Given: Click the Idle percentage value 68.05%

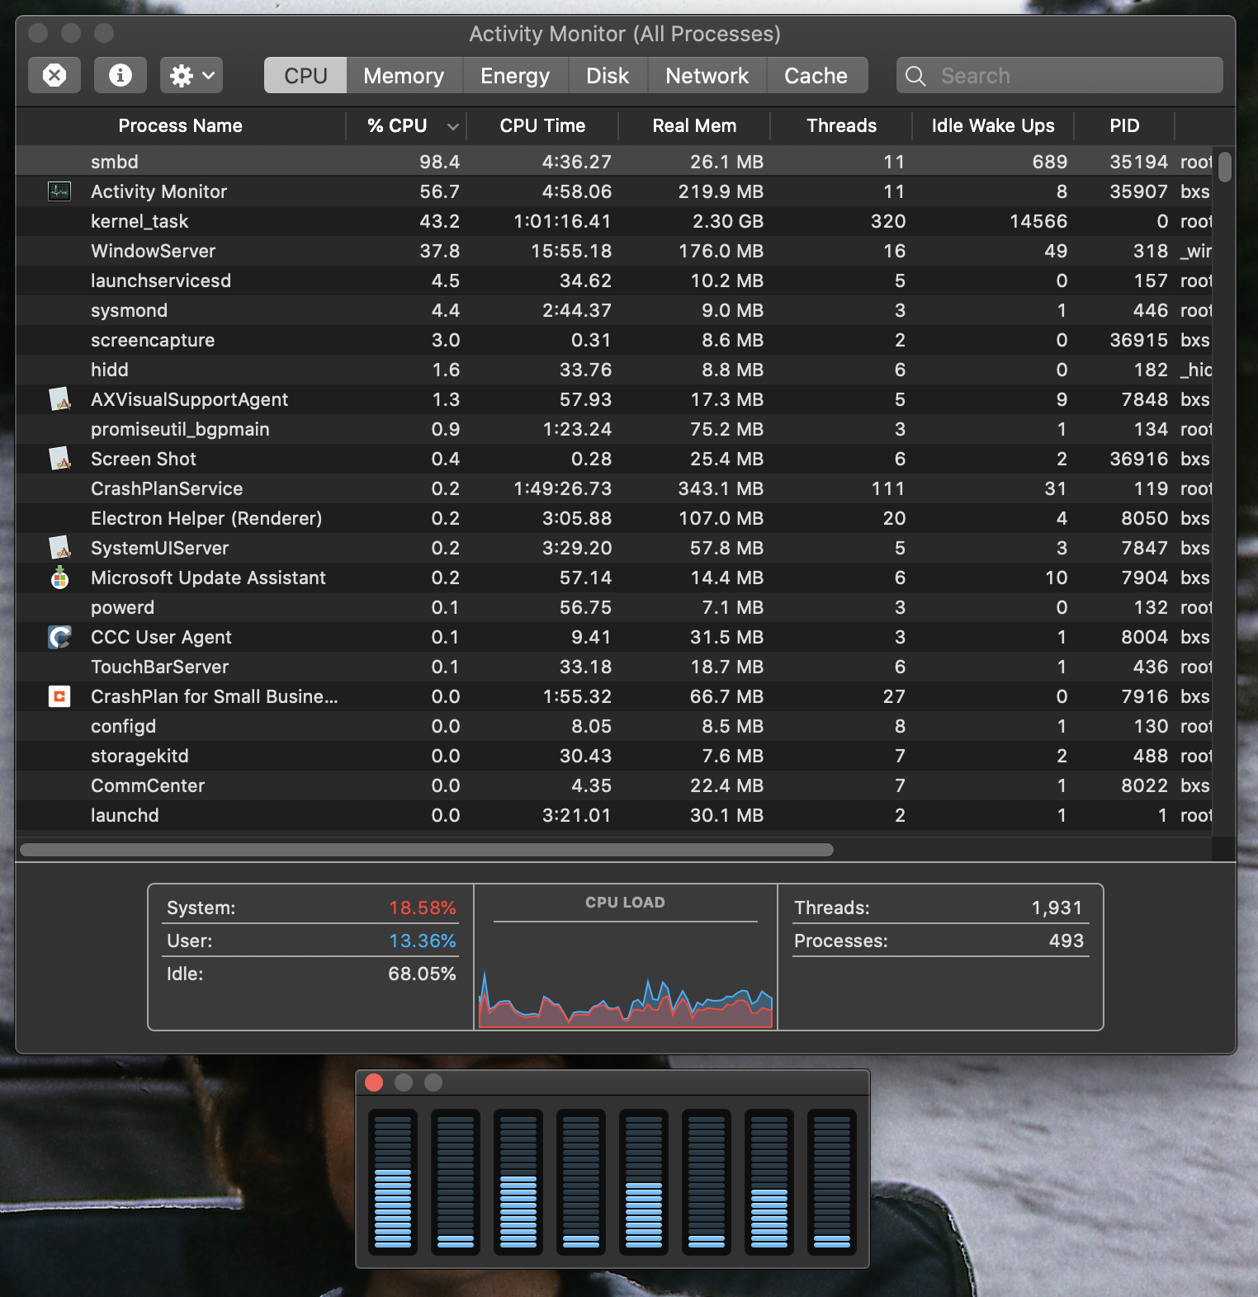Looking at the screenshot, I should pyautogui.click(x=422, y=974).
